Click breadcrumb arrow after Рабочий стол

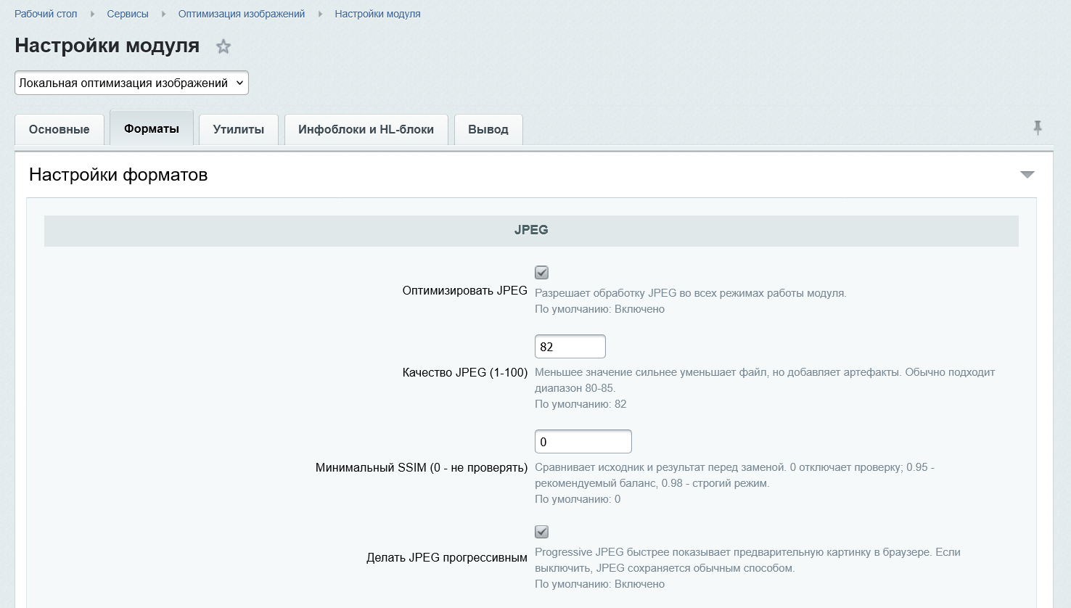(x=92, y=14)
